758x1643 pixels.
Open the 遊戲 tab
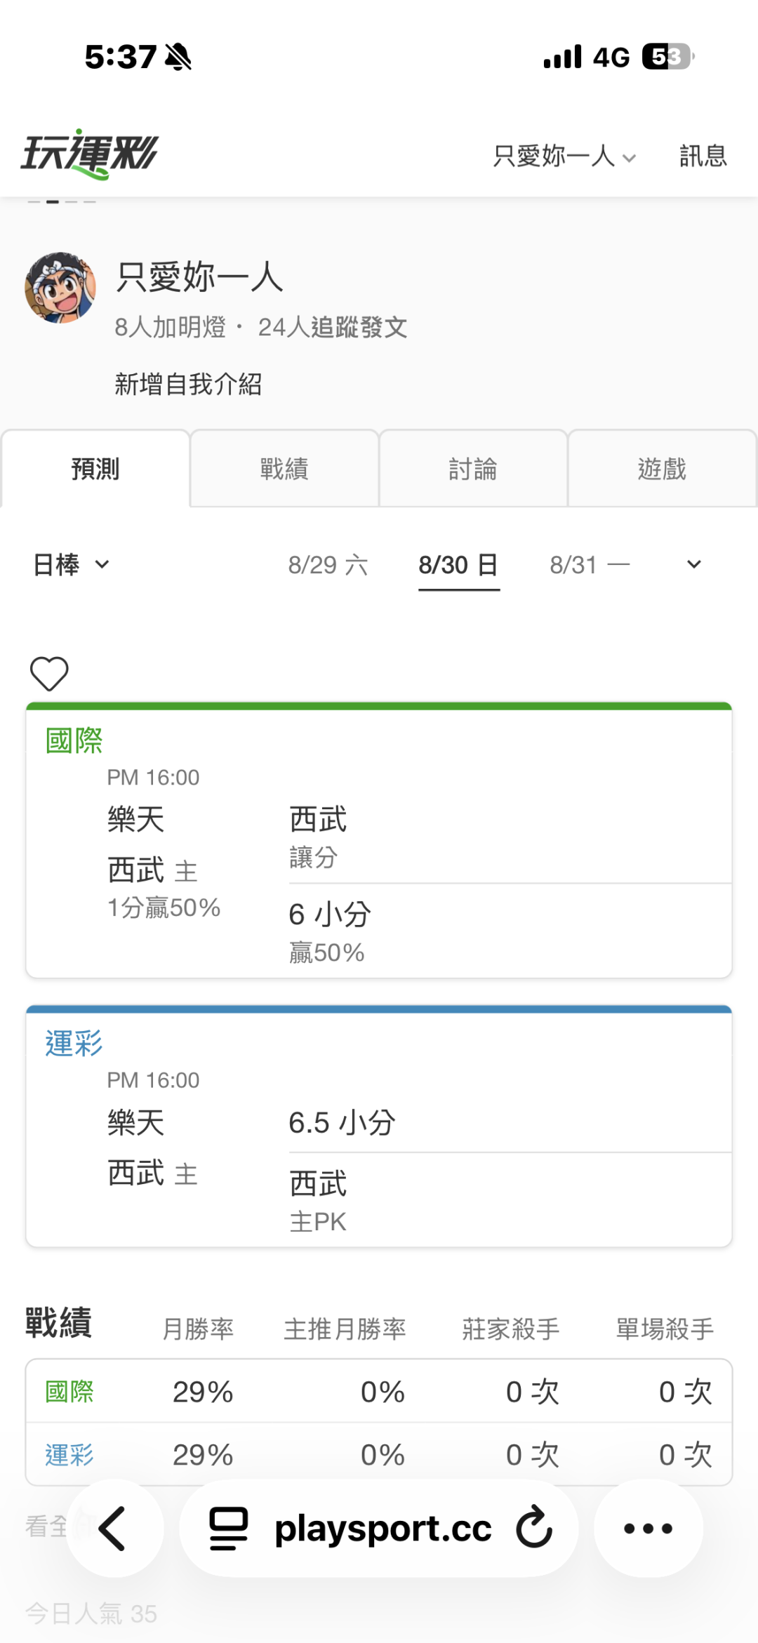[662, 468]
